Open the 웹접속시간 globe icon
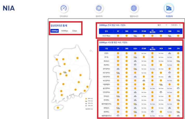The width and height of the screenshot is (185, 119). 134,8
